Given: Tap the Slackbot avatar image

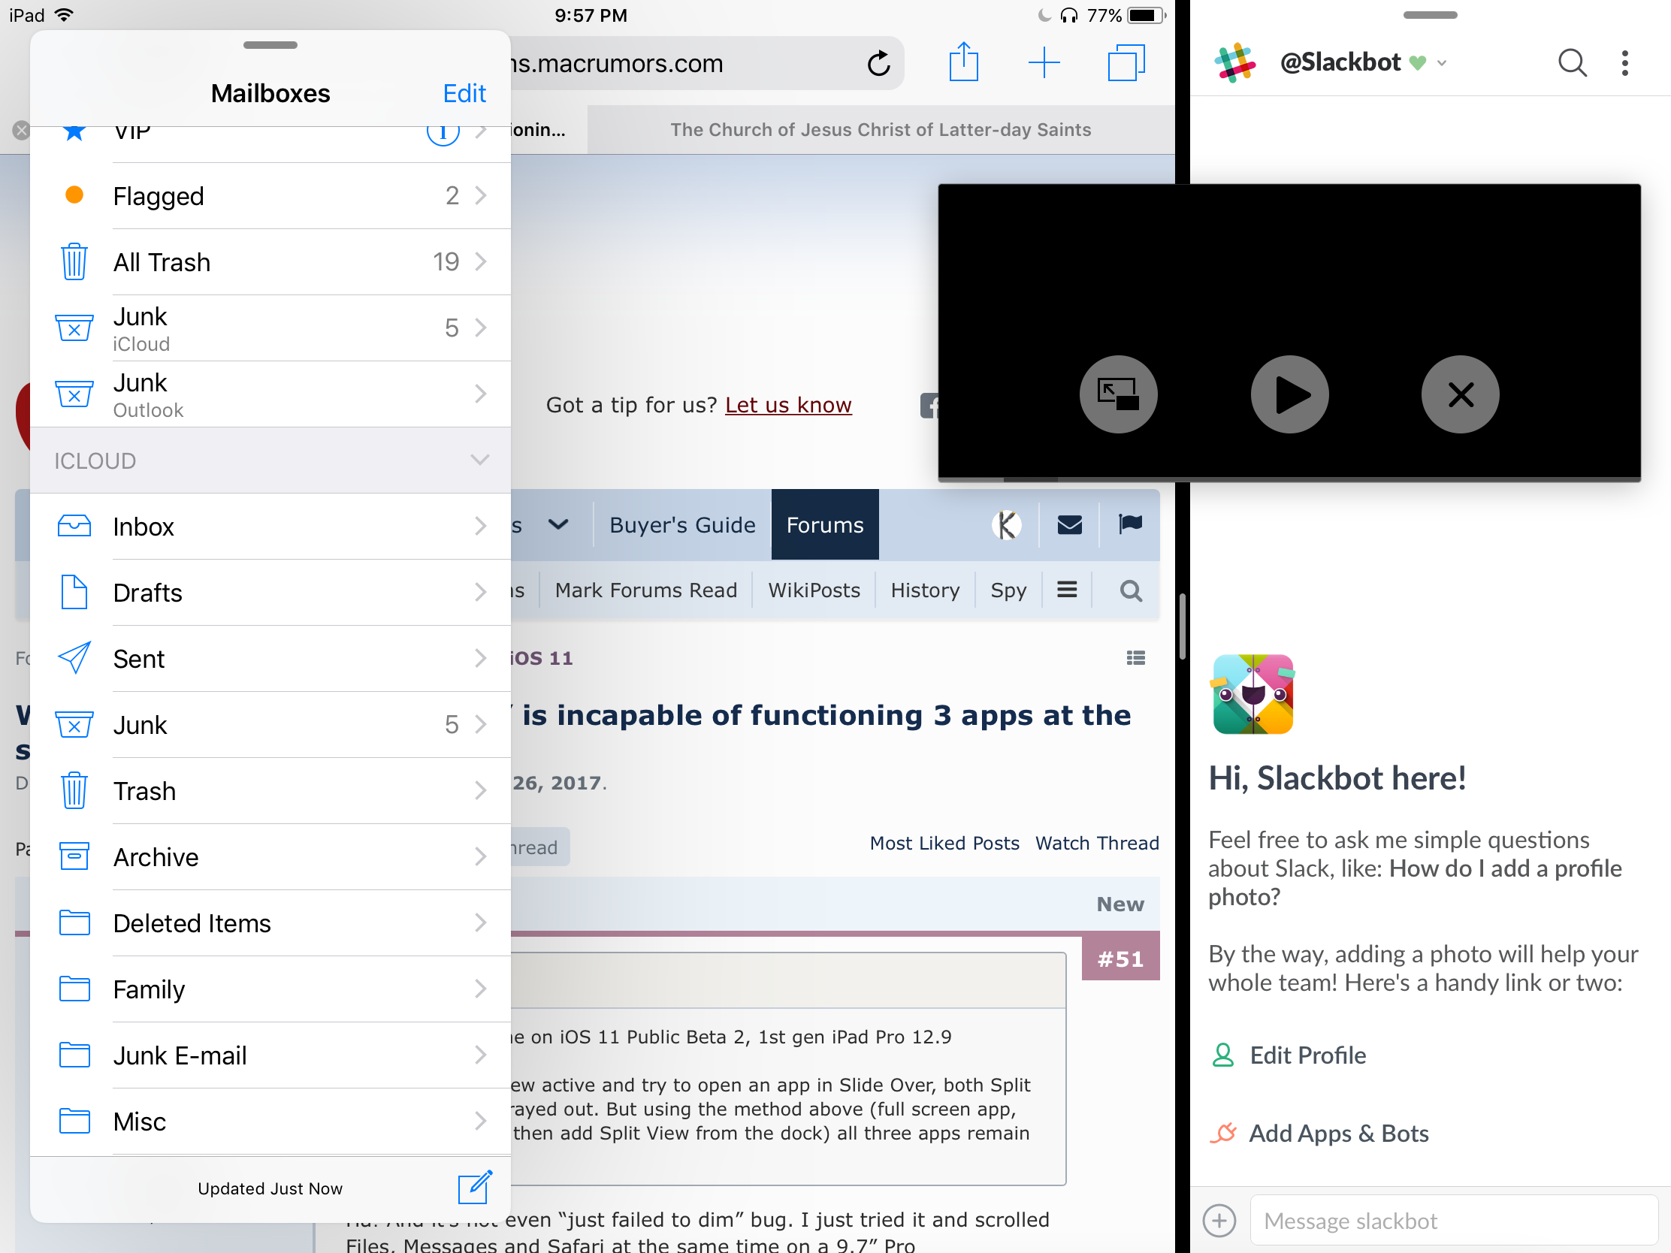Looking at the screenshot, I should point(1252,694).
